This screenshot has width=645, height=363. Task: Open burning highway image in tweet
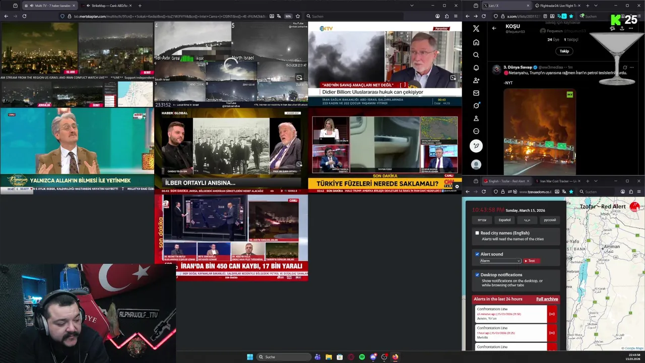(539, 132)
